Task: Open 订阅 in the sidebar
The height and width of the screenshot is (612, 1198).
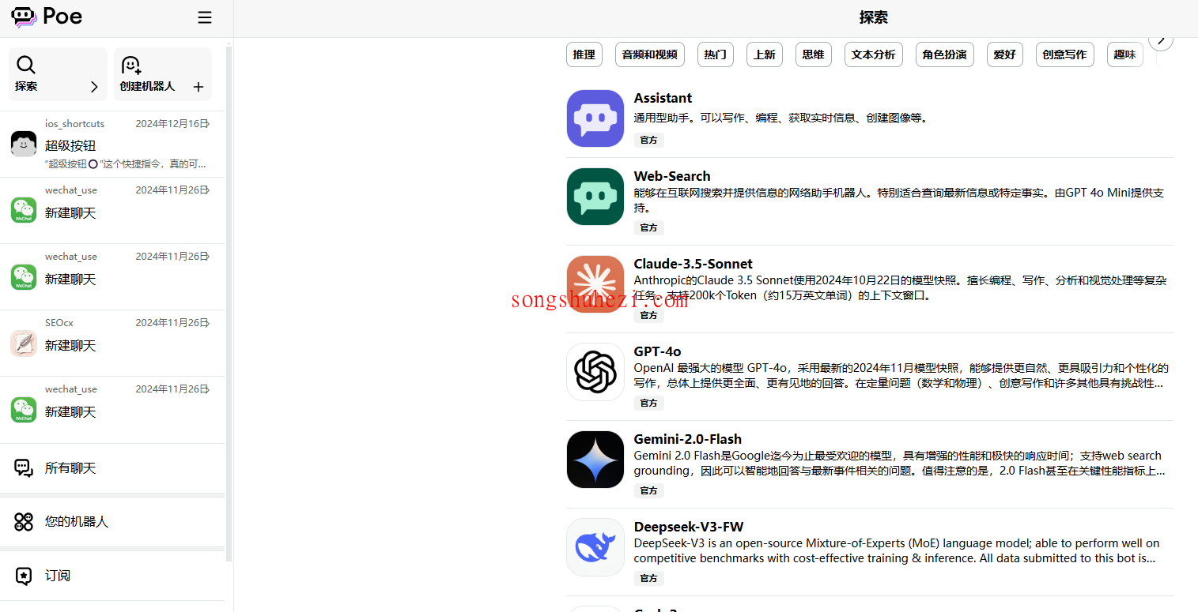Action: pos(112,576)
